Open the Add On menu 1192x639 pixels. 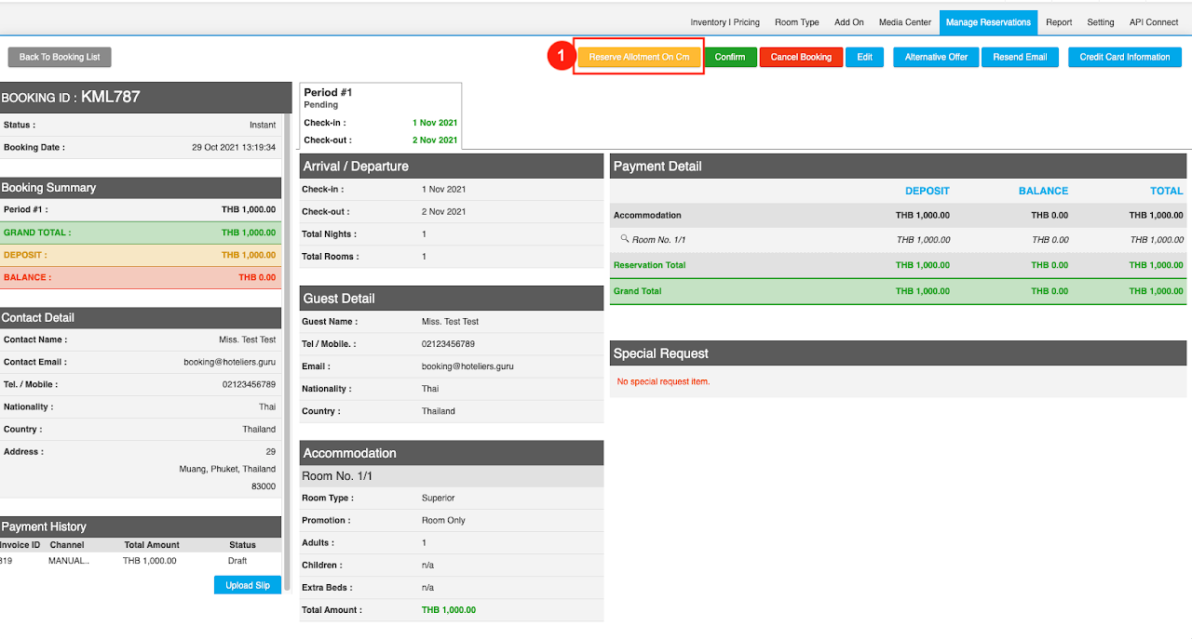click(x=848, y=22)
